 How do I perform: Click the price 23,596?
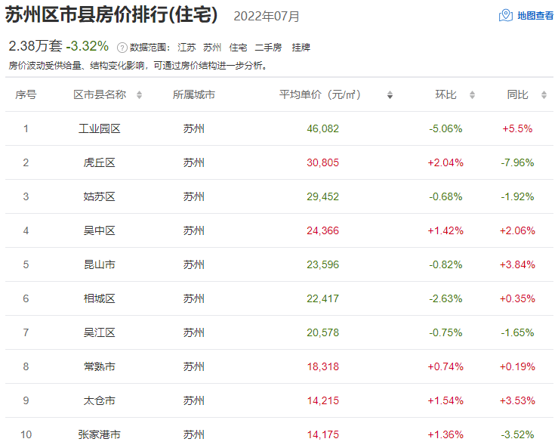(x=323, y=264)
